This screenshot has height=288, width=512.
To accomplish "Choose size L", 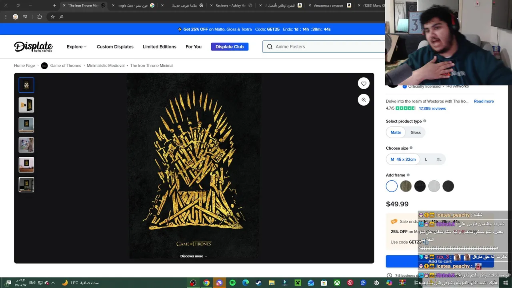I will coord(426,159).
